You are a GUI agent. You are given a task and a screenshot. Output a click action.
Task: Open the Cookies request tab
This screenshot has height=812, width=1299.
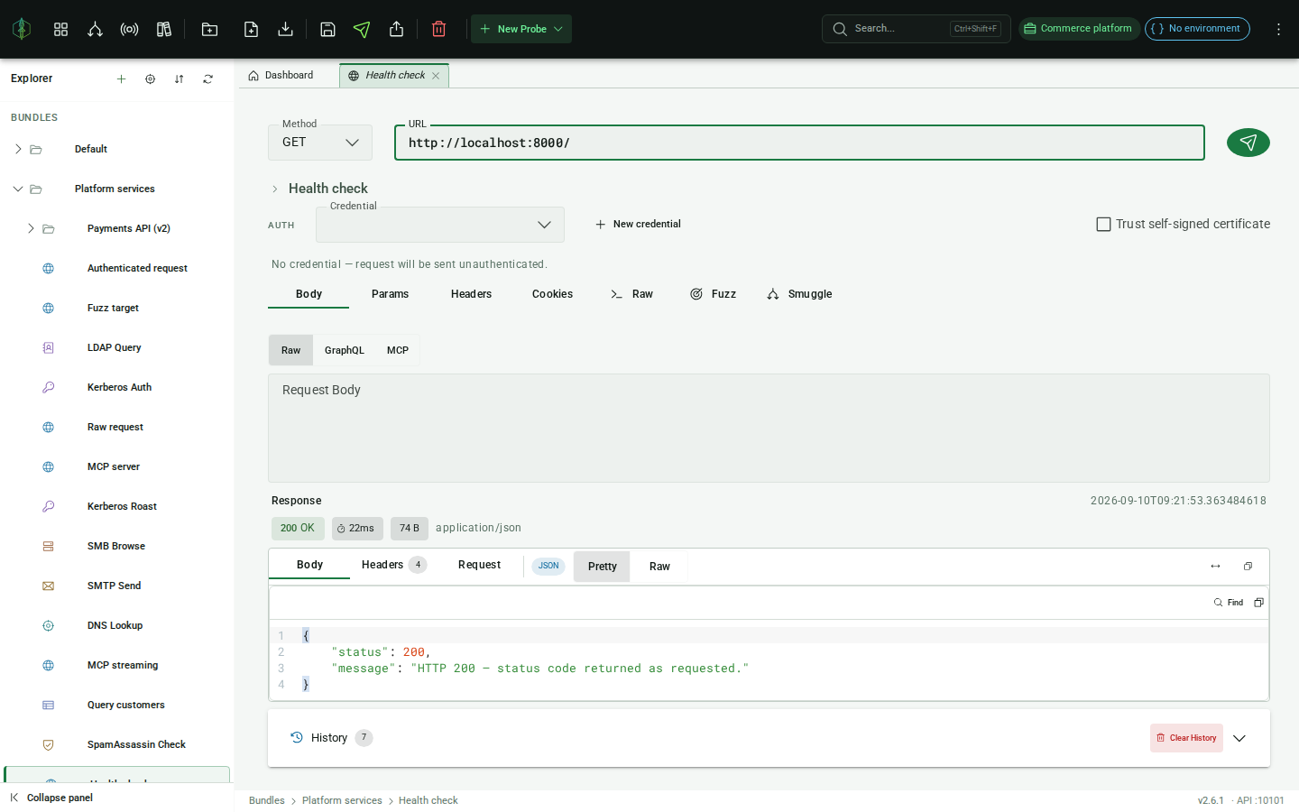point(552,294)
